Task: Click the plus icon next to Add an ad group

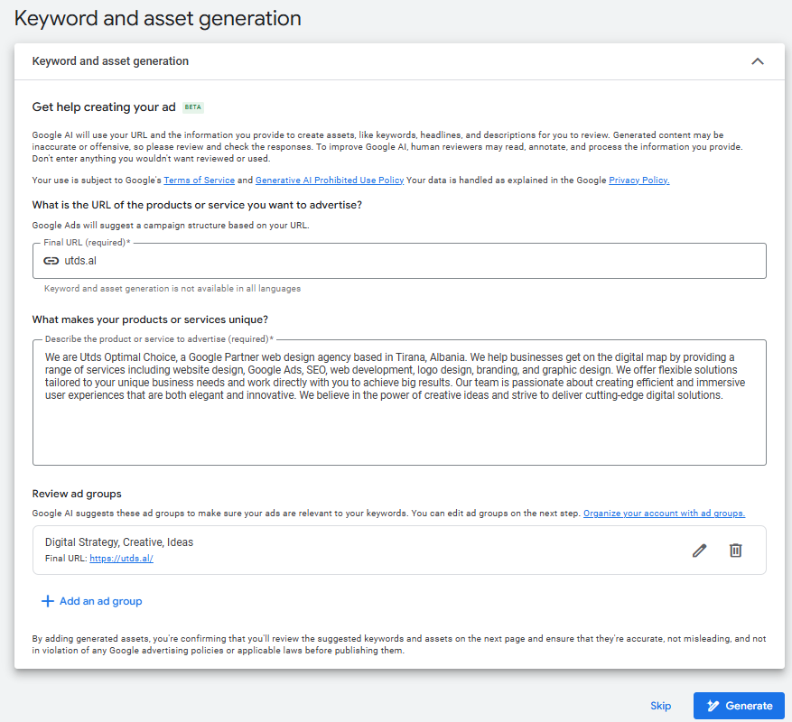Action: click(x=48, y=601)
